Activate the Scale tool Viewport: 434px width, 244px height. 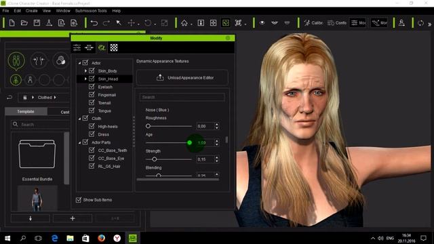point(164,22)
